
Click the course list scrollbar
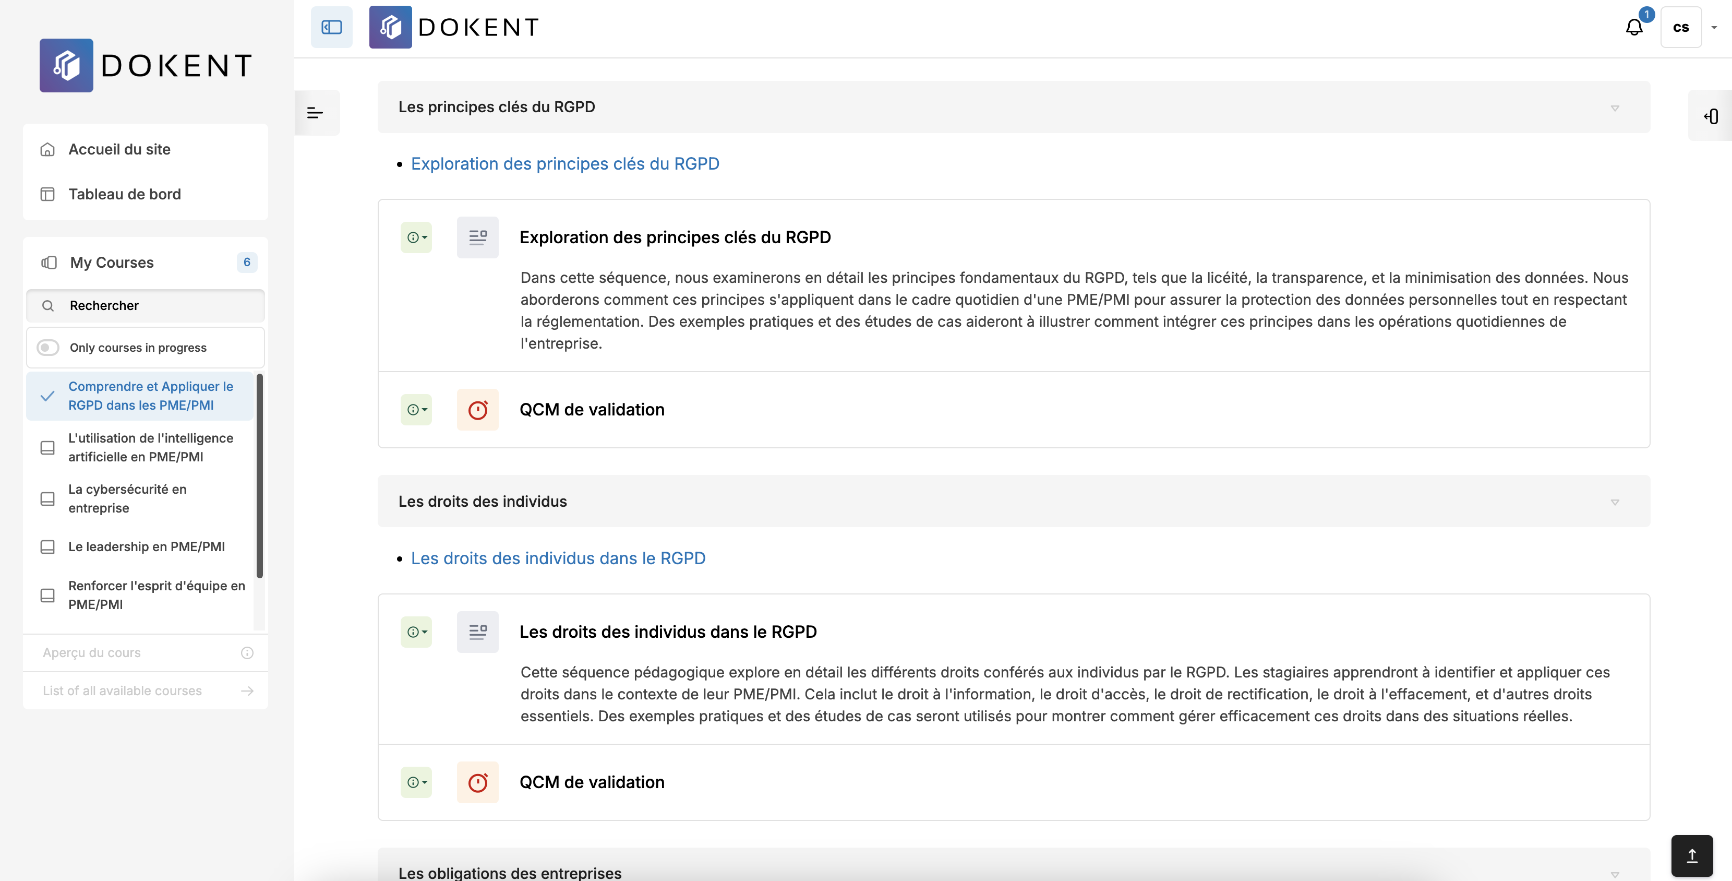[259, 476]
